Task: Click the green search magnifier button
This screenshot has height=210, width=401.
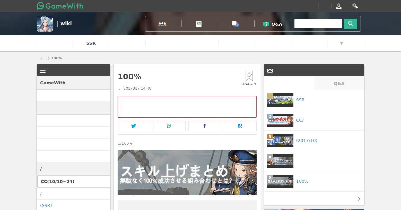Action: click(x=351, y=24)
